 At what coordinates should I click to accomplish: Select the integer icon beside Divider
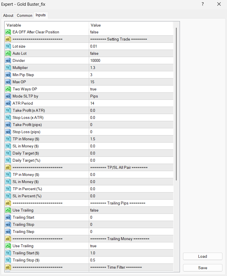point(8,60)
